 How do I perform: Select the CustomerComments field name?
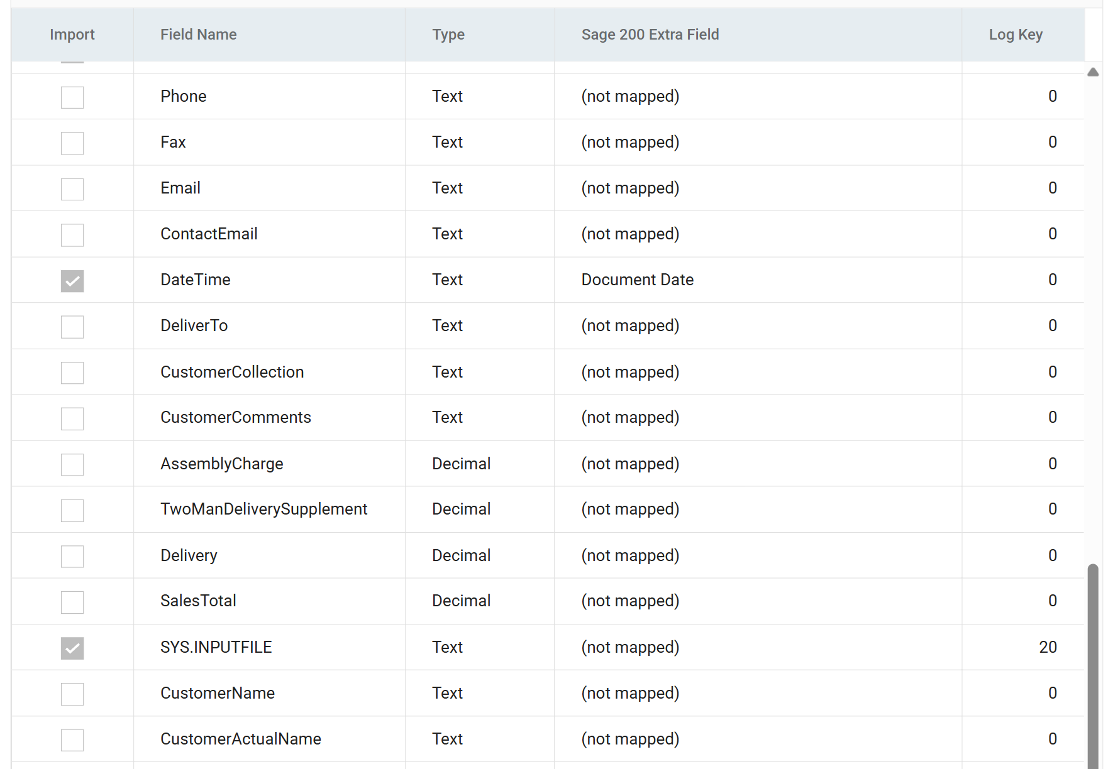(236, 417)
